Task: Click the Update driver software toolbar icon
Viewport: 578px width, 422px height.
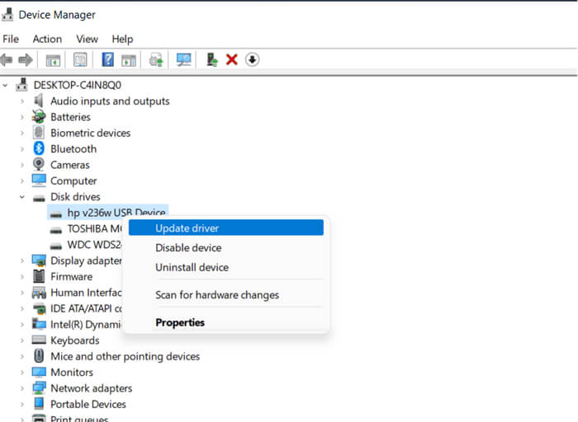Action: point(156,59)
